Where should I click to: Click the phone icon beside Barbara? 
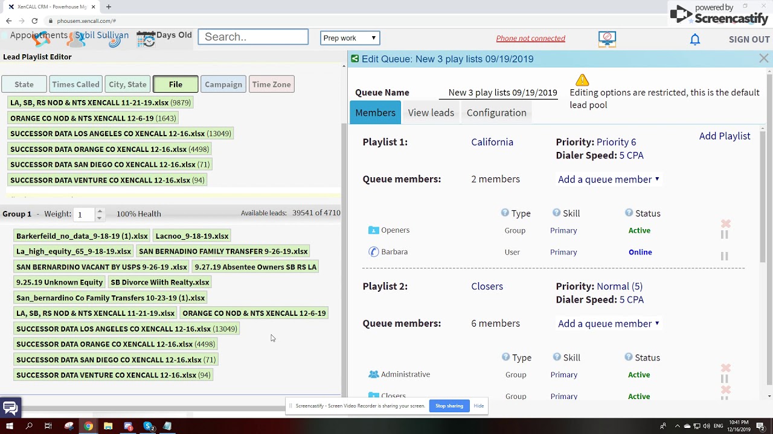[x=374, y=252]
